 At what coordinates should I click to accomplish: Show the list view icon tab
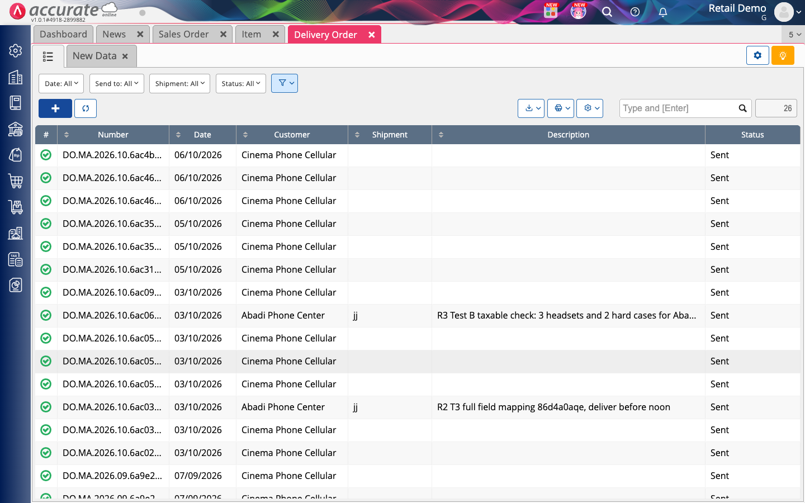(48, 56)
